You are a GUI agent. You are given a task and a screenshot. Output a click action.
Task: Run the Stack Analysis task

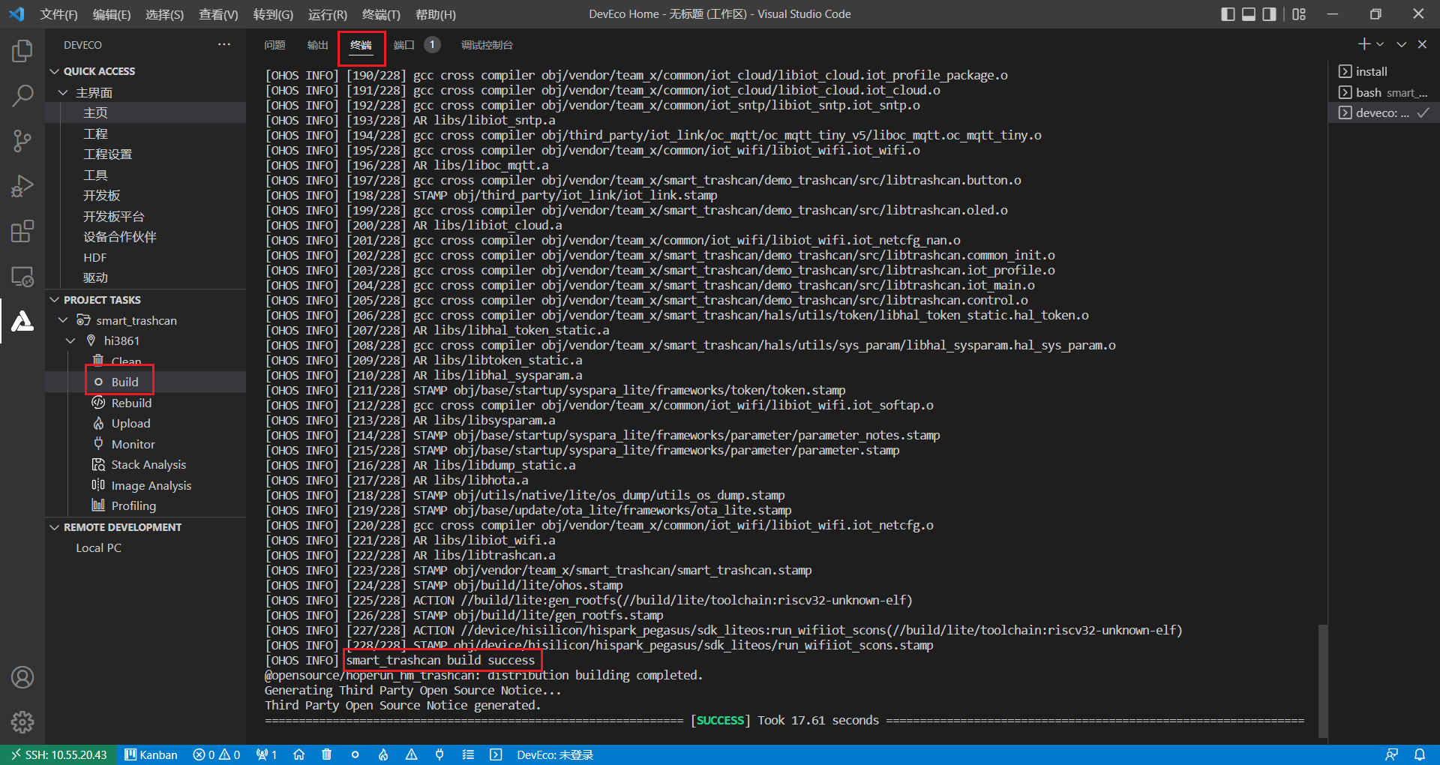click(x=145, y=464)
